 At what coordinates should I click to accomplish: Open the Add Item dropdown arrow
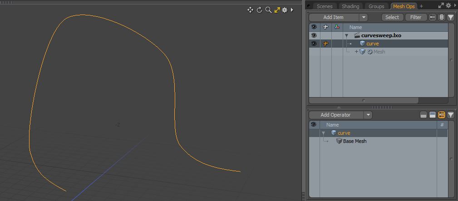click(x=363, y=17)
